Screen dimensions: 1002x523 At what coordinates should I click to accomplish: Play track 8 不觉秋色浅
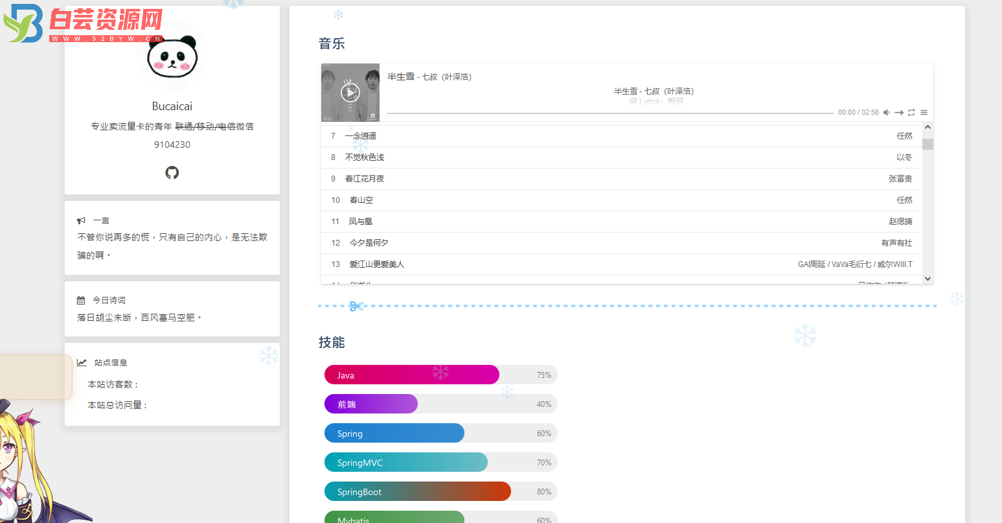(622, 157)
